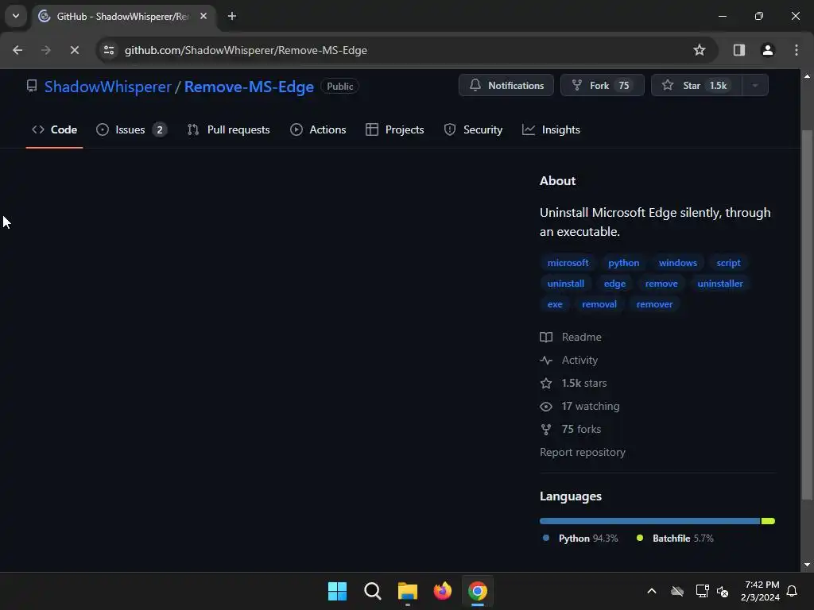Screen dimensions: 814x610
Task: Switch to the Projects tab
Action: [394, 129]
